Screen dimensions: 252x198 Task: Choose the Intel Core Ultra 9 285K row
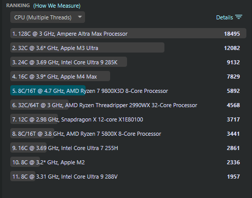128,62
